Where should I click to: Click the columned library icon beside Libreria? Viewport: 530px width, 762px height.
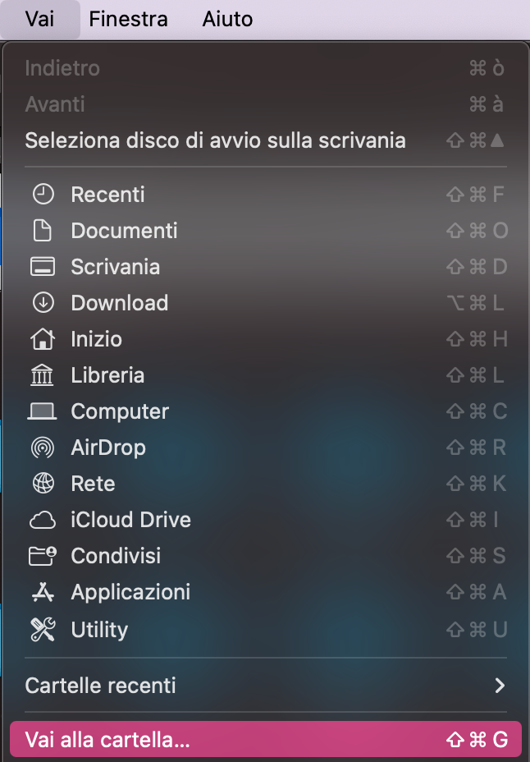tap(46, 374)
